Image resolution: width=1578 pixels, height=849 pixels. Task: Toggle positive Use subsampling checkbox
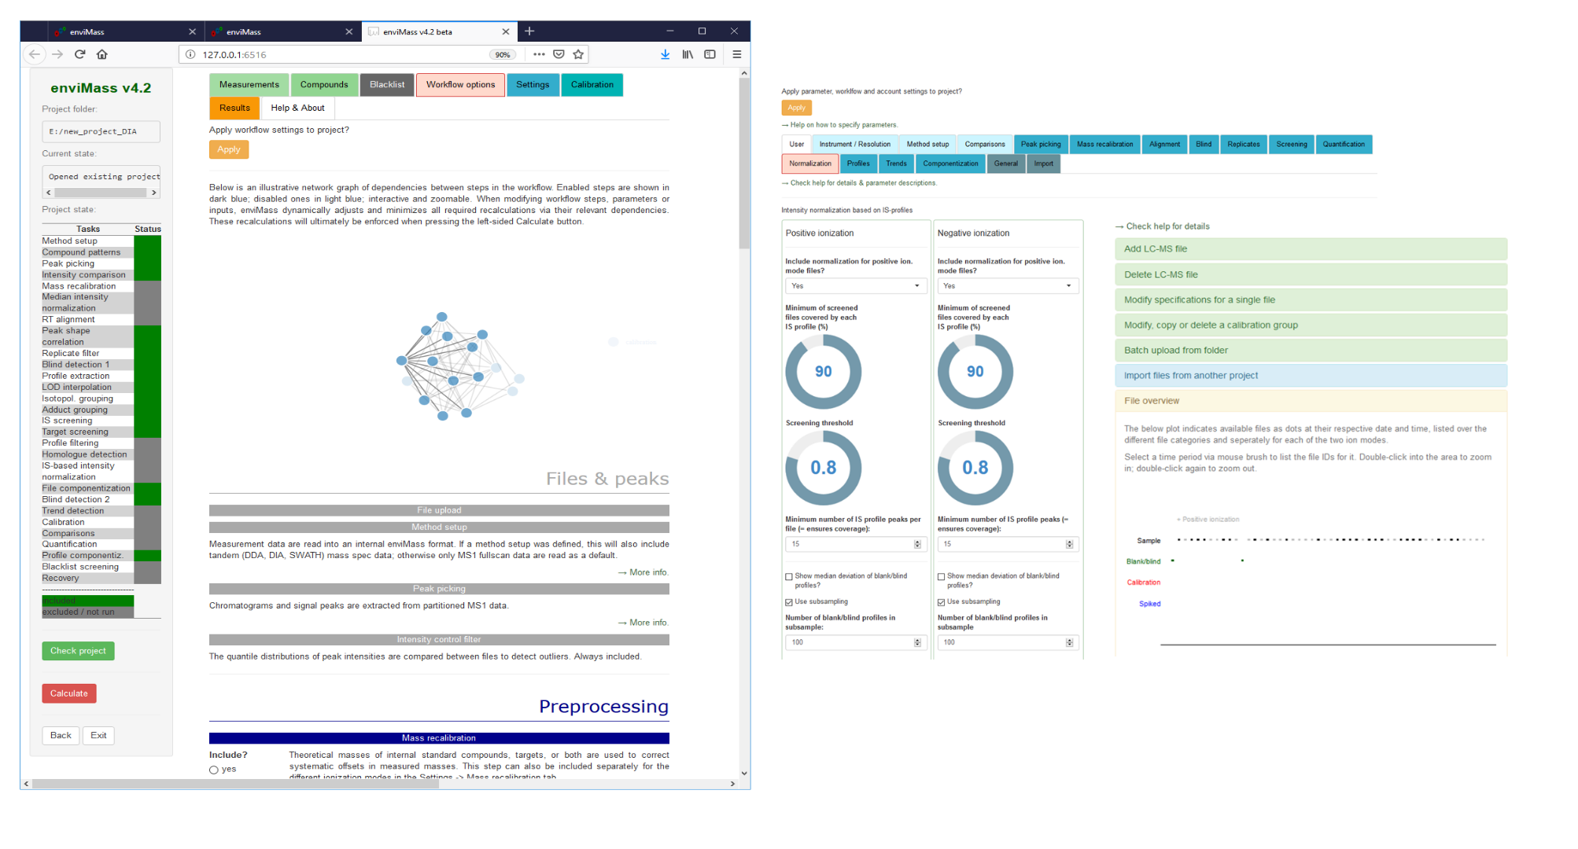789,602
